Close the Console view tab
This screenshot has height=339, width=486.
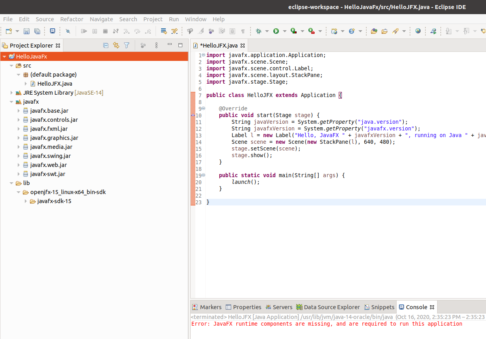[432, 307]
